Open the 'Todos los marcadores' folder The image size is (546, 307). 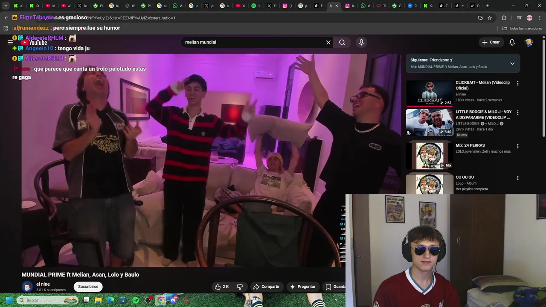click(522, 29)
